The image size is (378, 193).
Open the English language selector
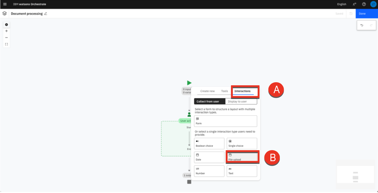[341, 4]
